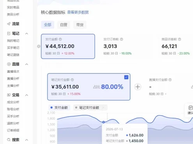Open 买手笔记 in the sidebar
Viewport: 193px width, 144px height.
(13, 48)
